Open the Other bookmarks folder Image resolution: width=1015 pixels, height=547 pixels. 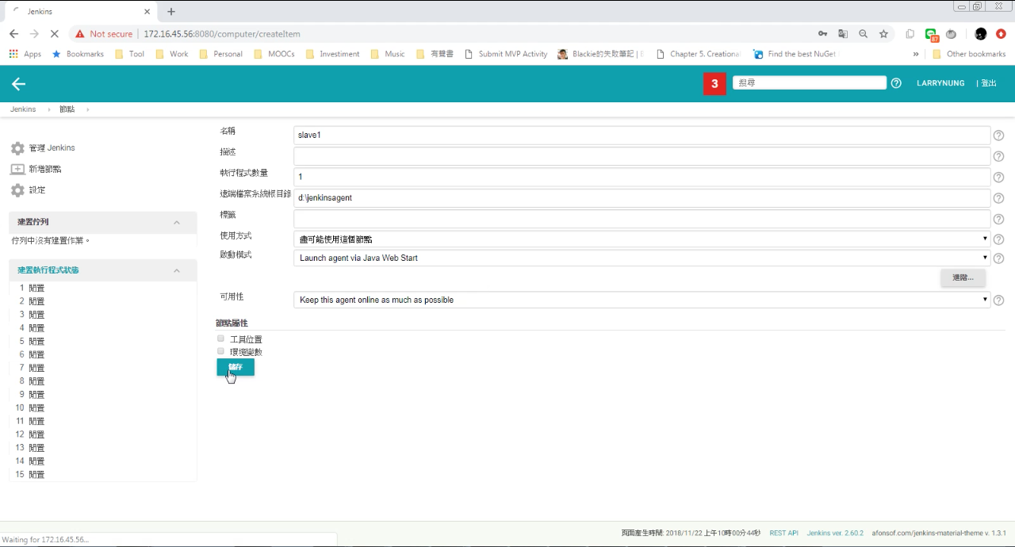click(969, 54)
